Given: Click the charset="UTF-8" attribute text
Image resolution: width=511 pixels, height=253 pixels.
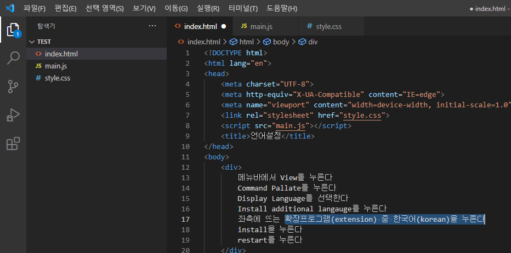Looking at the screenshot, I should tap(277, 84).
